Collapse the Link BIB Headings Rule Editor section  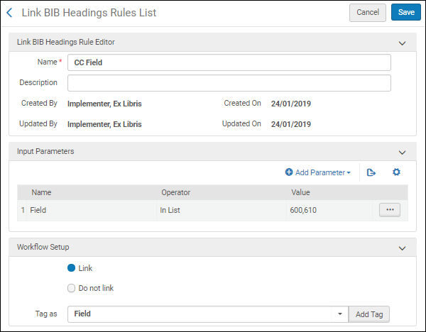tap(402, 43)
